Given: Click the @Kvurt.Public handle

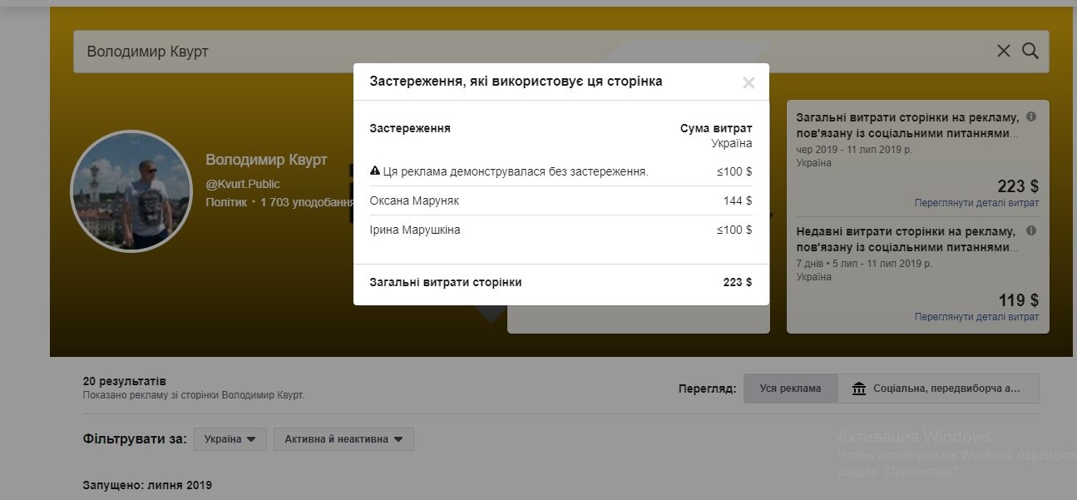Looking at the screenshot, I should 243,184.
